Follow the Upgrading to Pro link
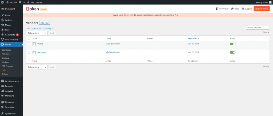This screenshot has width=273, height=116. pos(170,15)
